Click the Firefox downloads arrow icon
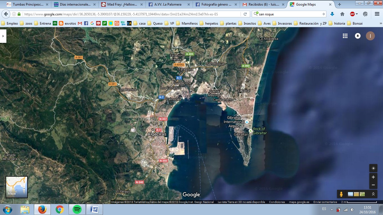This screenshot has height=215, width=383. pyautogui.click(x=332, y=14)
